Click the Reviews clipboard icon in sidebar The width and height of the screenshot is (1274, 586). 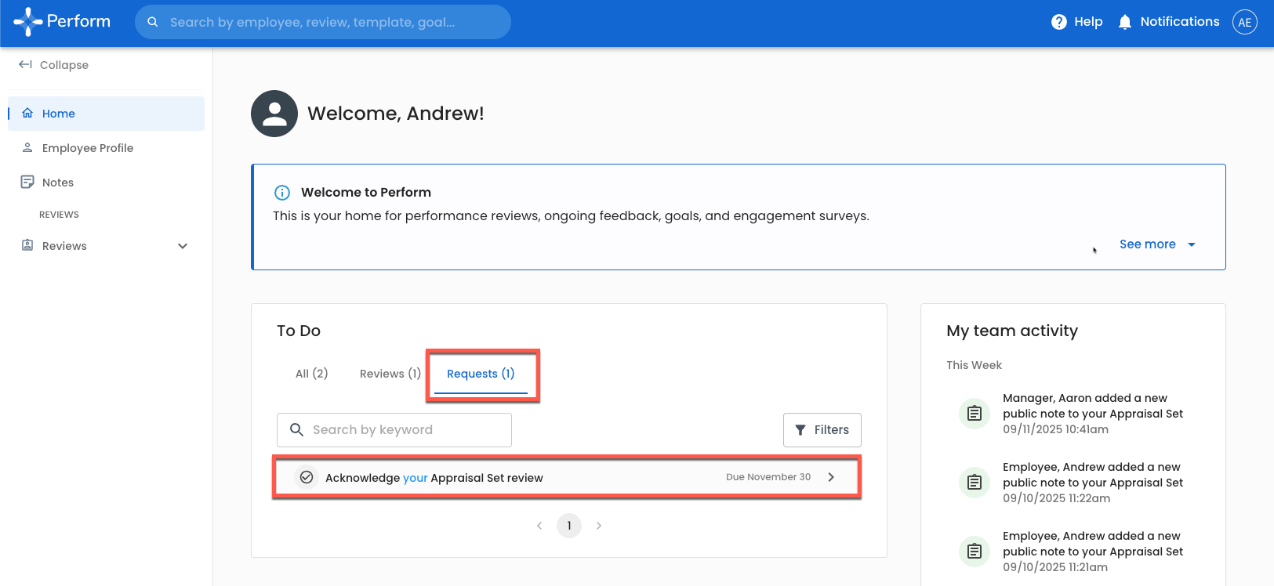click(27, 245)
